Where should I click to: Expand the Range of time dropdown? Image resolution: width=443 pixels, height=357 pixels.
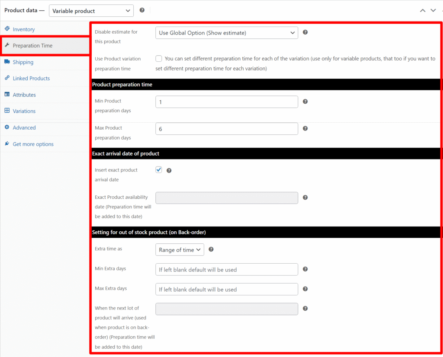pyautogui.click(x=180, y=250)
